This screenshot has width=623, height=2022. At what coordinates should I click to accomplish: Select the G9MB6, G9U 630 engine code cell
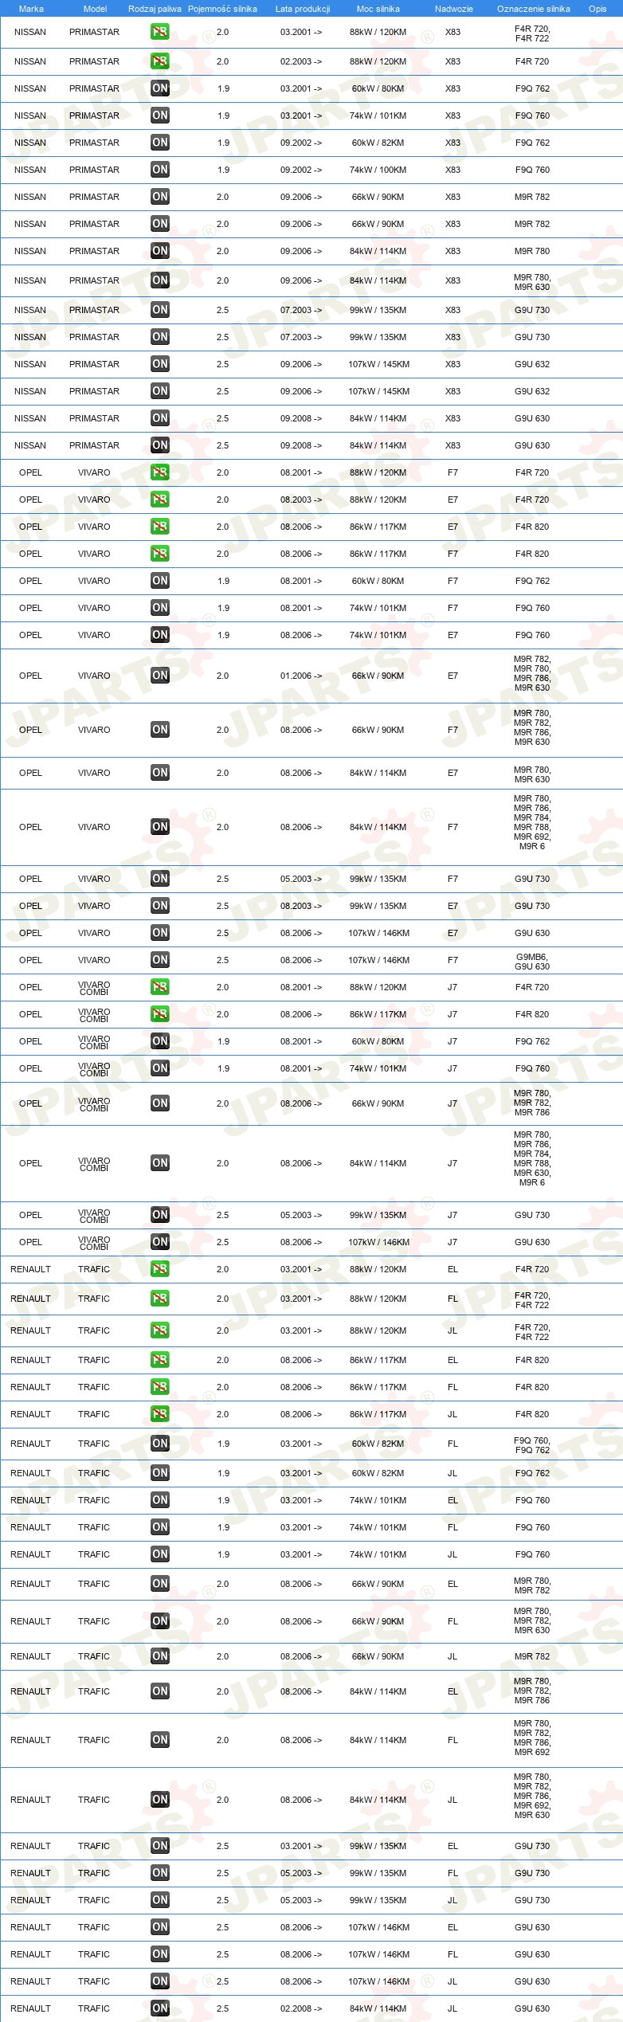click(532, 962)
